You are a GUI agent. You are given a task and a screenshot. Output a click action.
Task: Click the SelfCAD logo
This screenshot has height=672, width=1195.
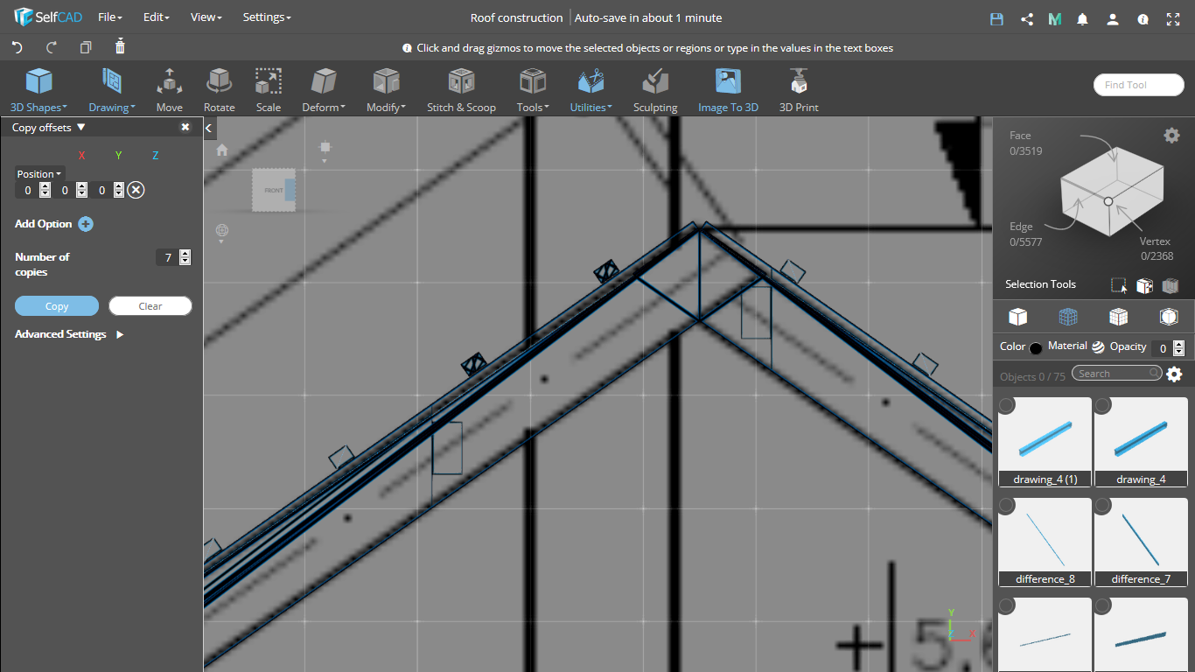pos(48,17)
